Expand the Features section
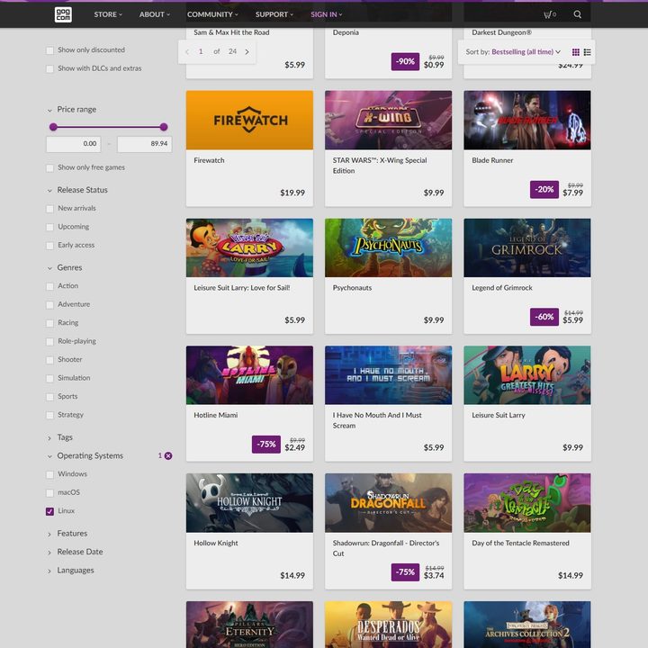The width and height of the screenshot is (648, 648). point(72,534)
